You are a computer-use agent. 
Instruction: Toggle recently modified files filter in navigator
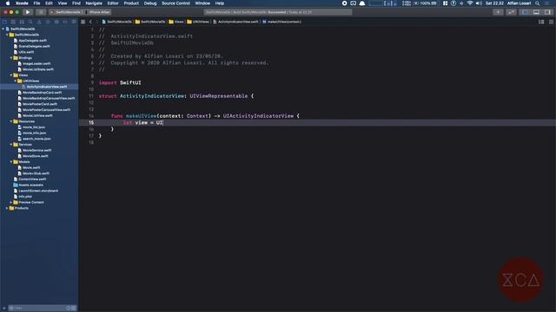tap(69, 309)
